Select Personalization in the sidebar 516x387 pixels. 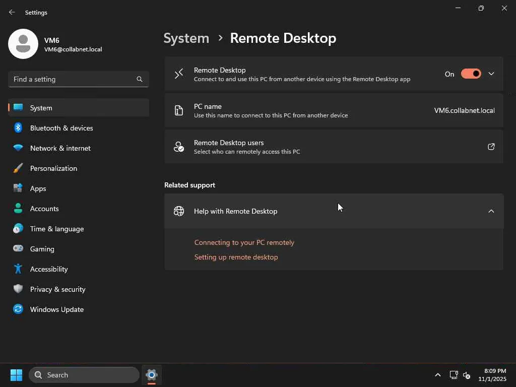[x=79, y=168]
